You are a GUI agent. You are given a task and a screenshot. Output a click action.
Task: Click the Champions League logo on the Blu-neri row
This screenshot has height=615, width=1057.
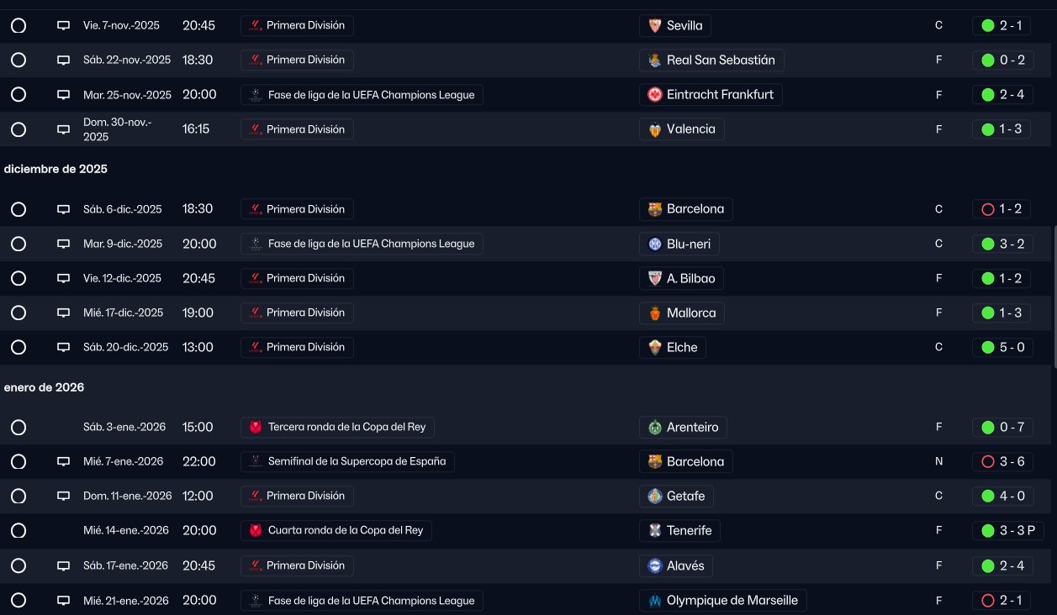pos(256,244)
